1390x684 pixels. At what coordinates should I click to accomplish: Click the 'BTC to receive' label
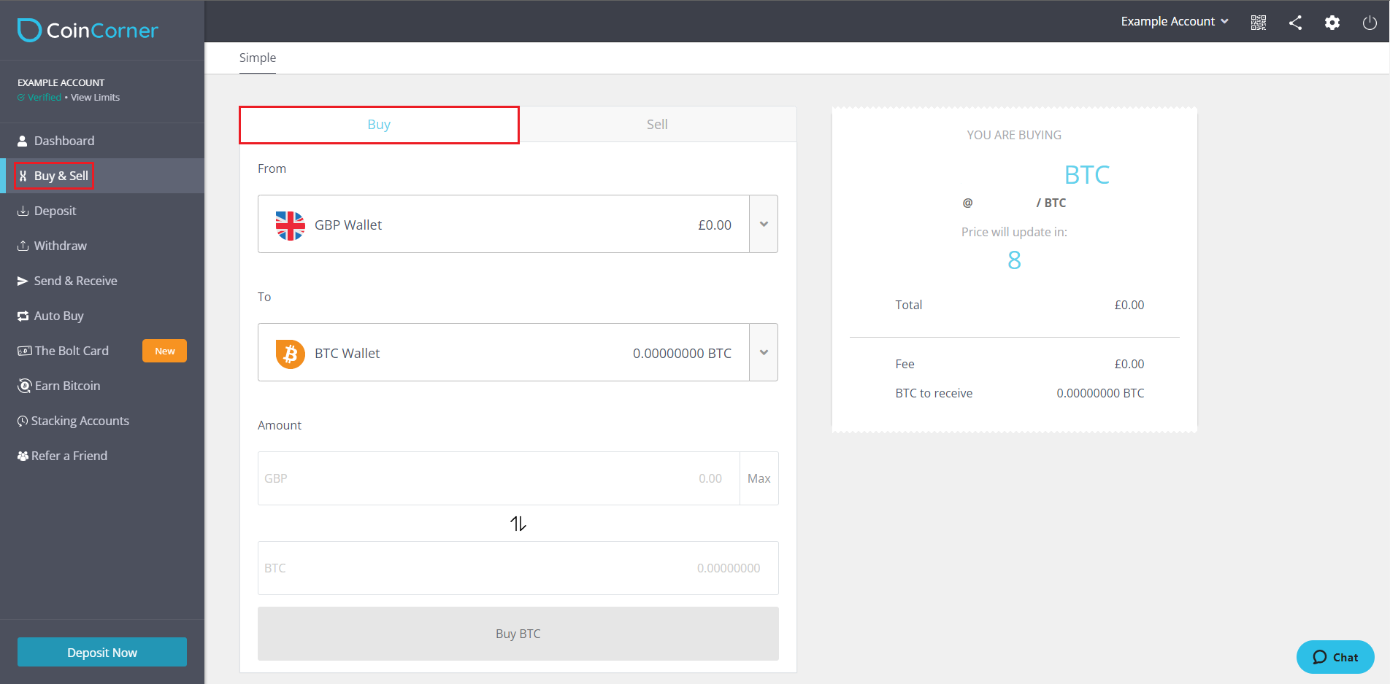click(x=934, y=393)
